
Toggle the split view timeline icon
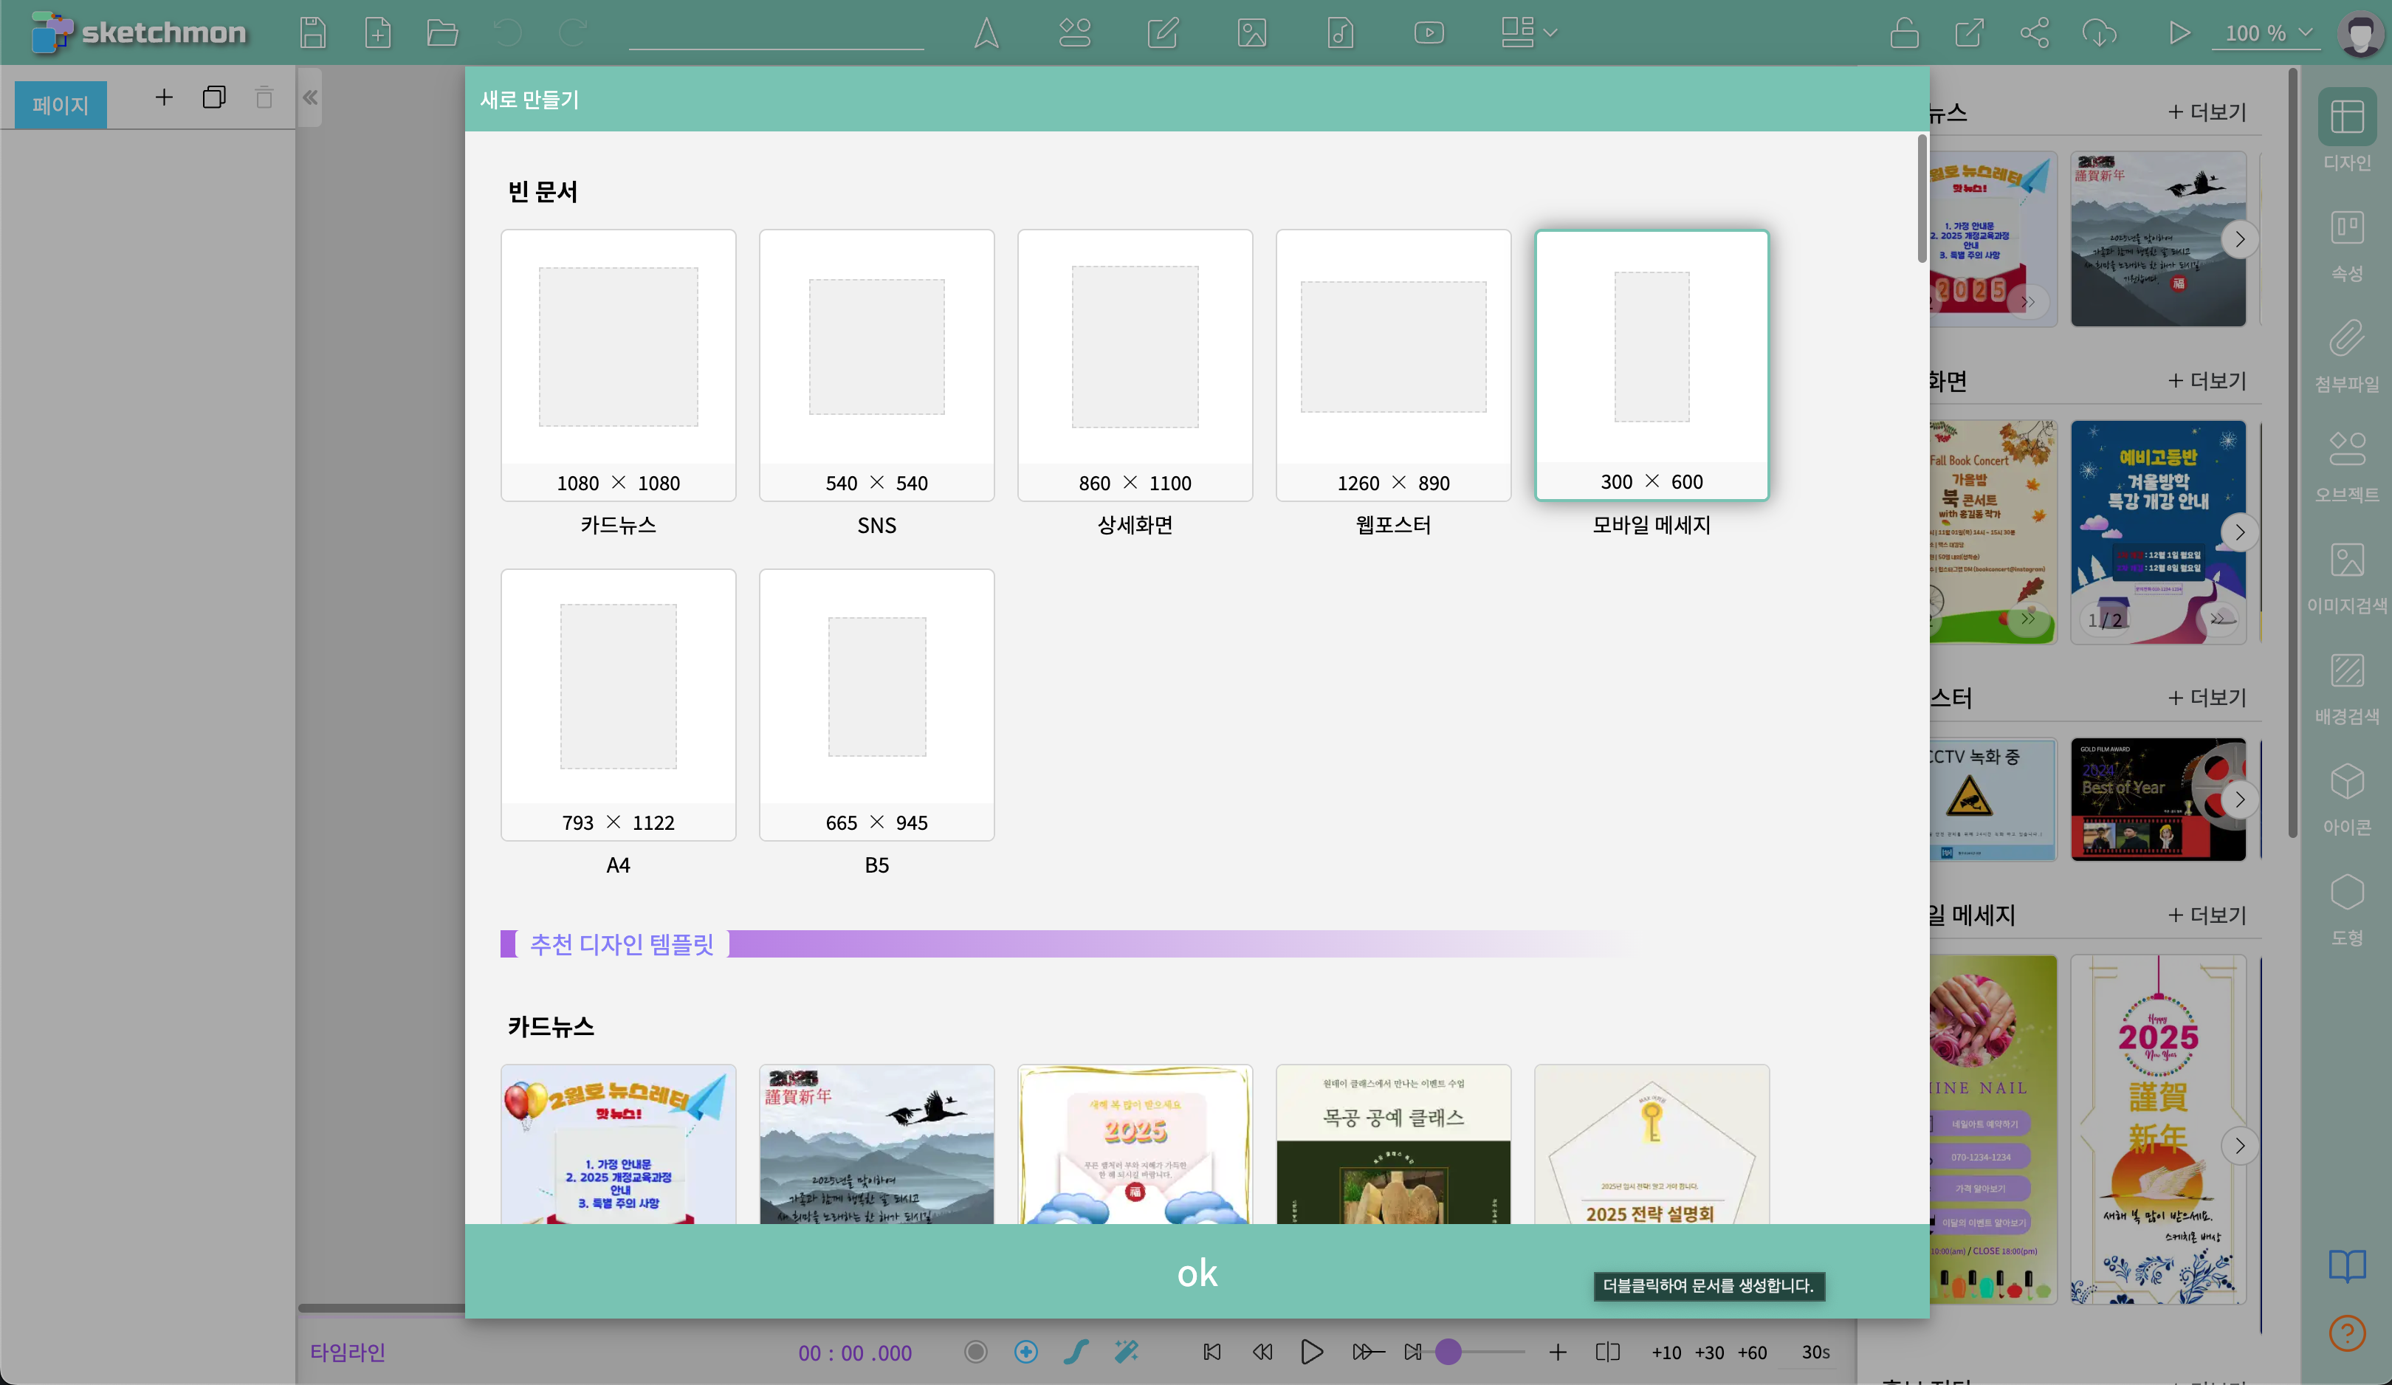(1607, 1352)
